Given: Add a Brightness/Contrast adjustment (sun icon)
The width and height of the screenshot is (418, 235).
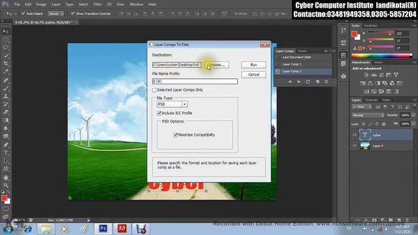Looking at the screenshot, I should point(366,75).
